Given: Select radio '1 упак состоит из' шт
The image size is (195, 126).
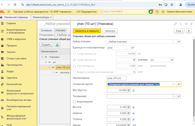Looking at the screenshot, I should (74, 54).
